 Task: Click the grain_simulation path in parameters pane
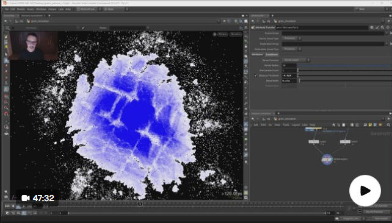287,21
